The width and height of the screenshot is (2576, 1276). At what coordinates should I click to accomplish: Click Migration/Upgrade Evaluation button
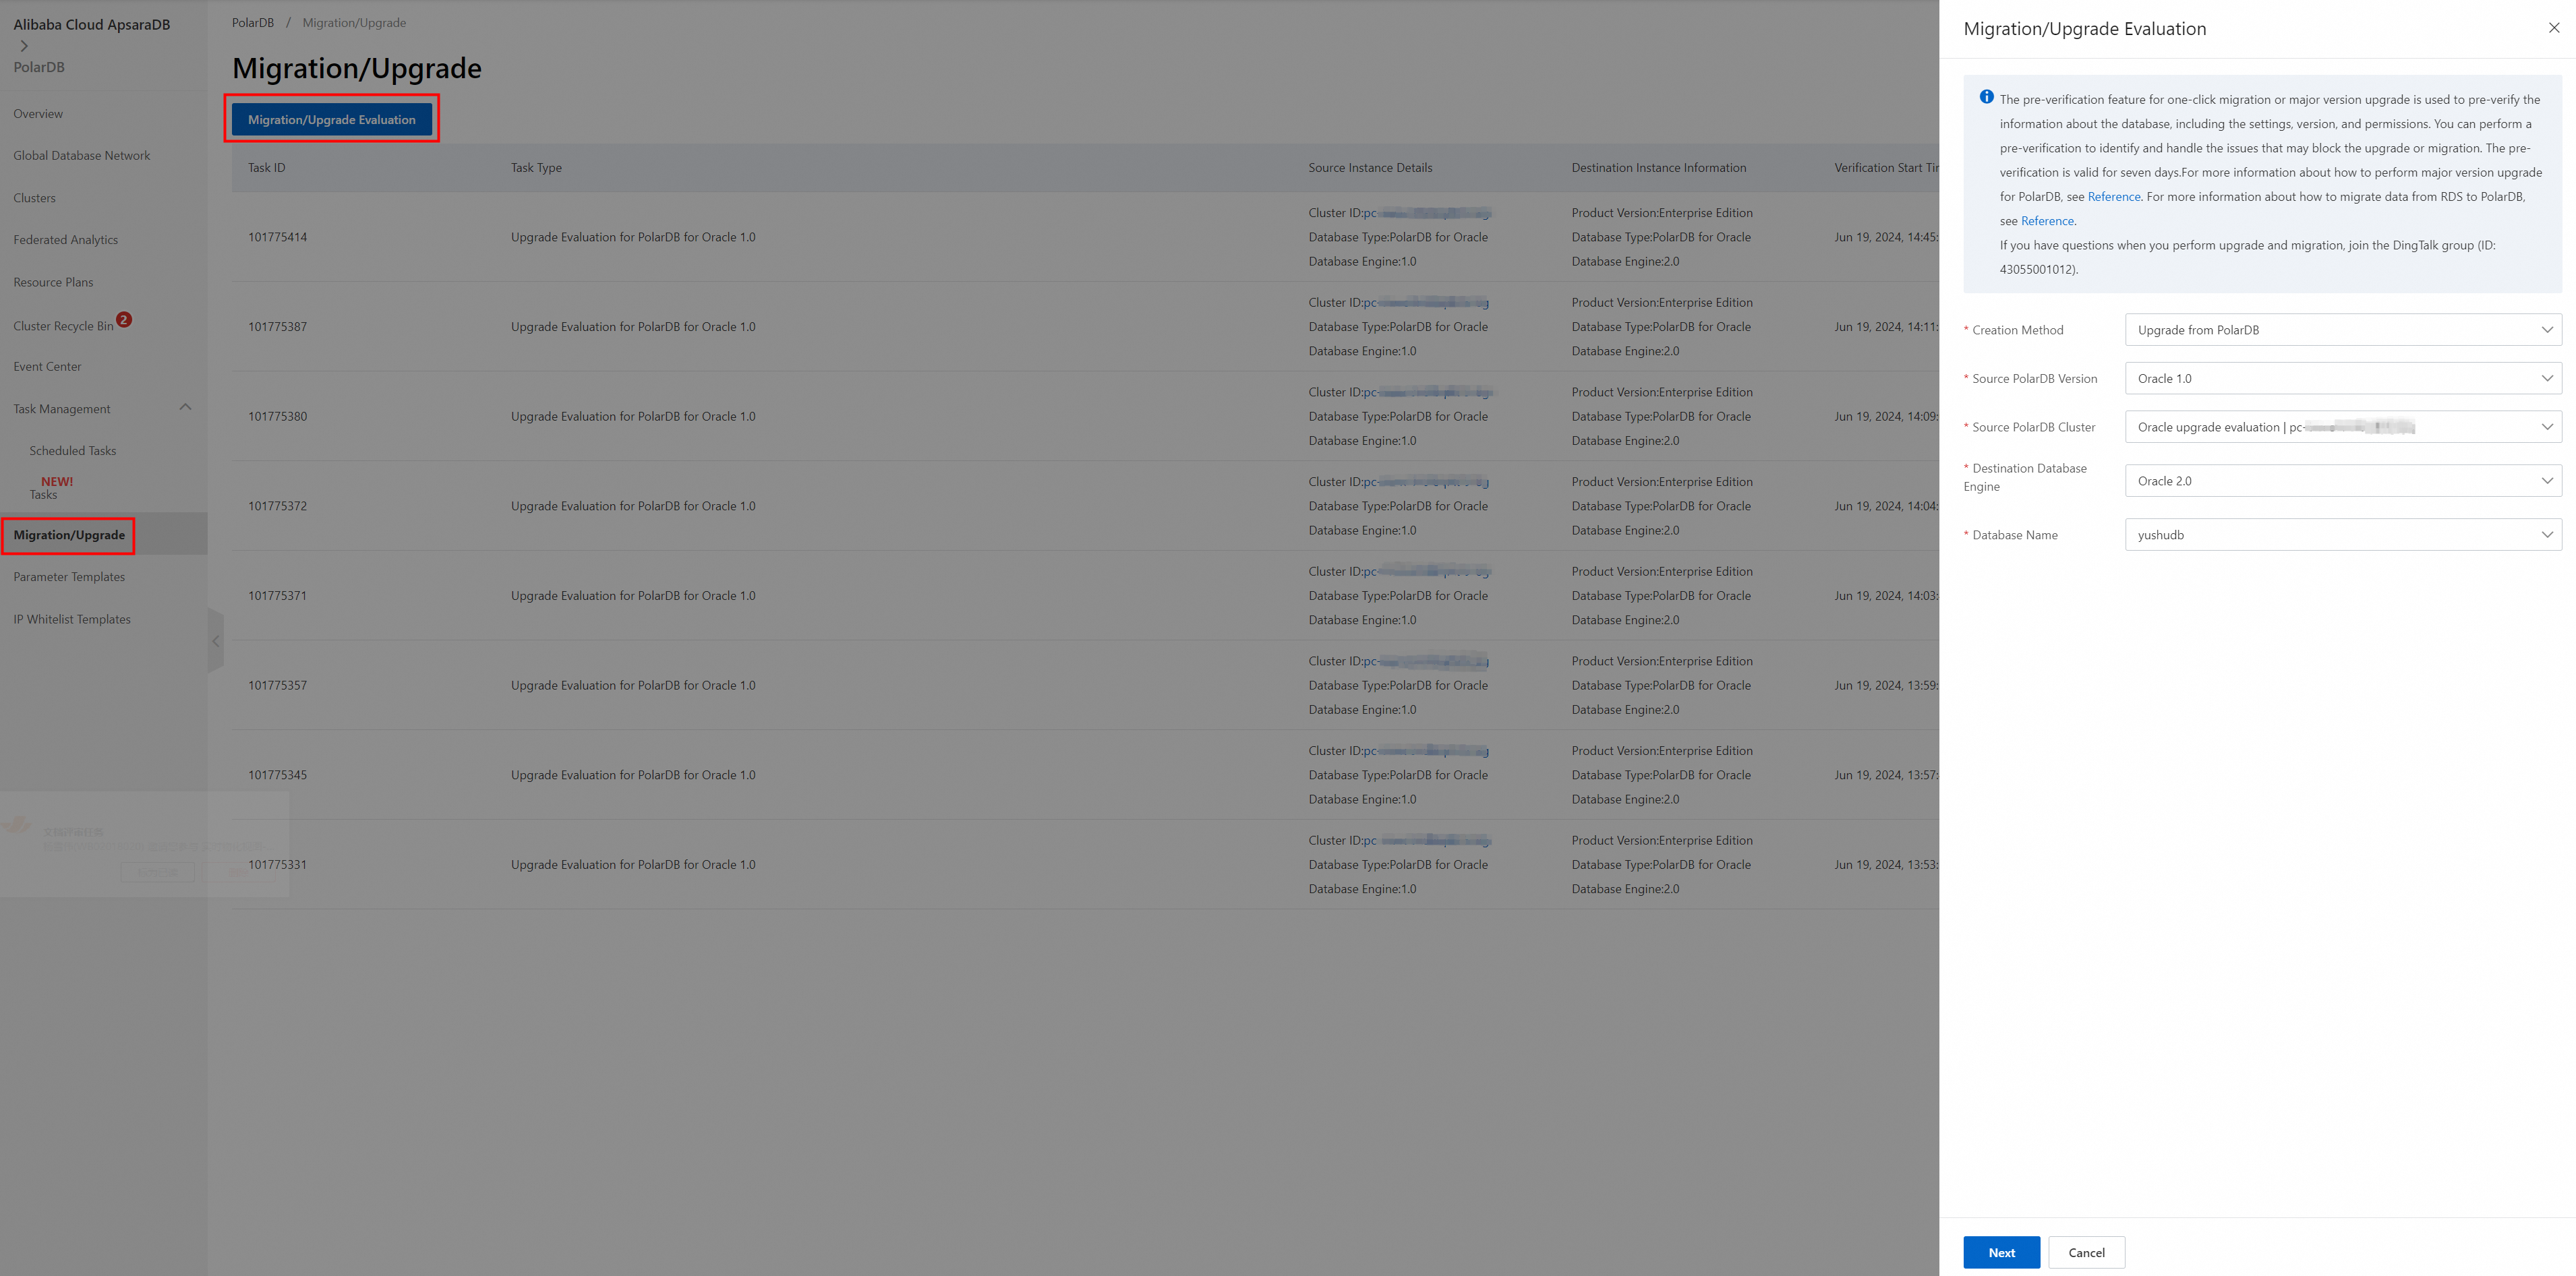(331, 120)
